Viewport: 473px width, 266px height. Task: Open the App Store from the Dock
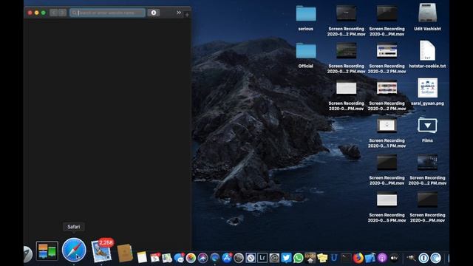click(x=227, y=258)
